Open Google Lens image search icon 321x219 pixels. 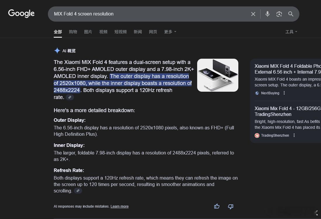click(x=279, y=14)
